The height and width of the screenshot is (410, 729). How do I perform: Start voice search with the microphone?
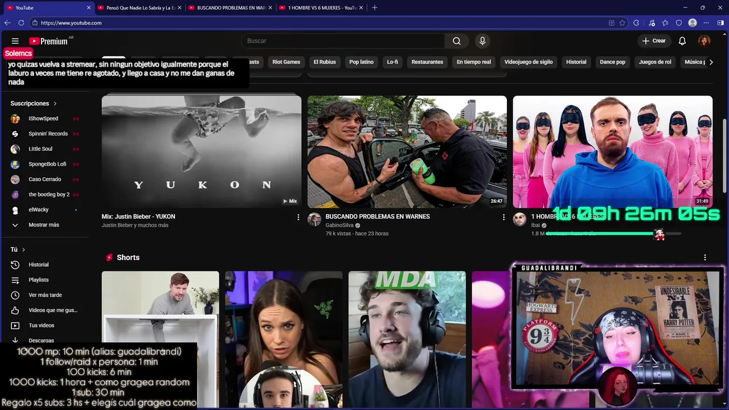tap(482, 41)
